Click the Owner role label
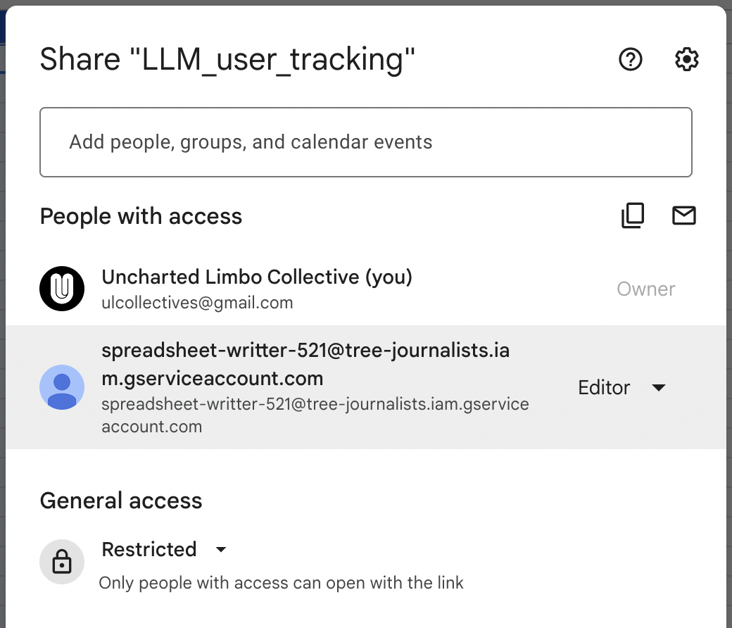This screenshot has height=628, width=732. (x=645, y=289)
